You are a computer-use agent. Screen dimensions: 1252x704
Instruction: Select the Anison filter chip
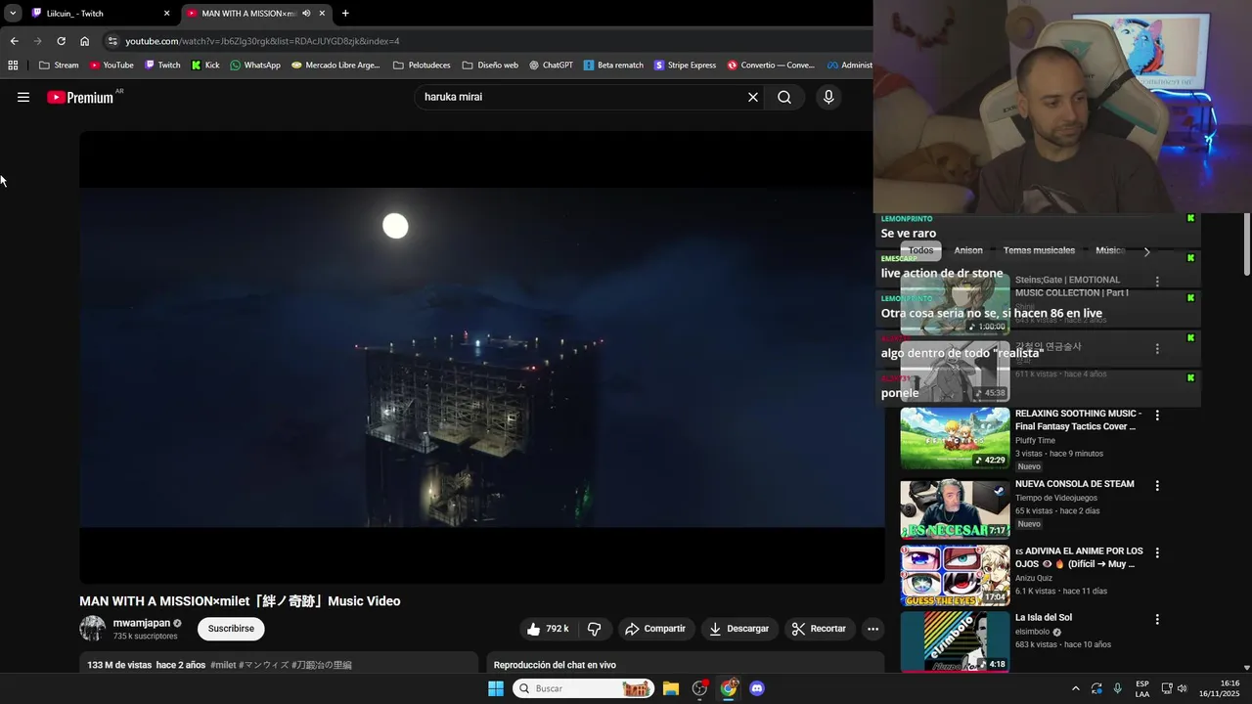[968, 250]
